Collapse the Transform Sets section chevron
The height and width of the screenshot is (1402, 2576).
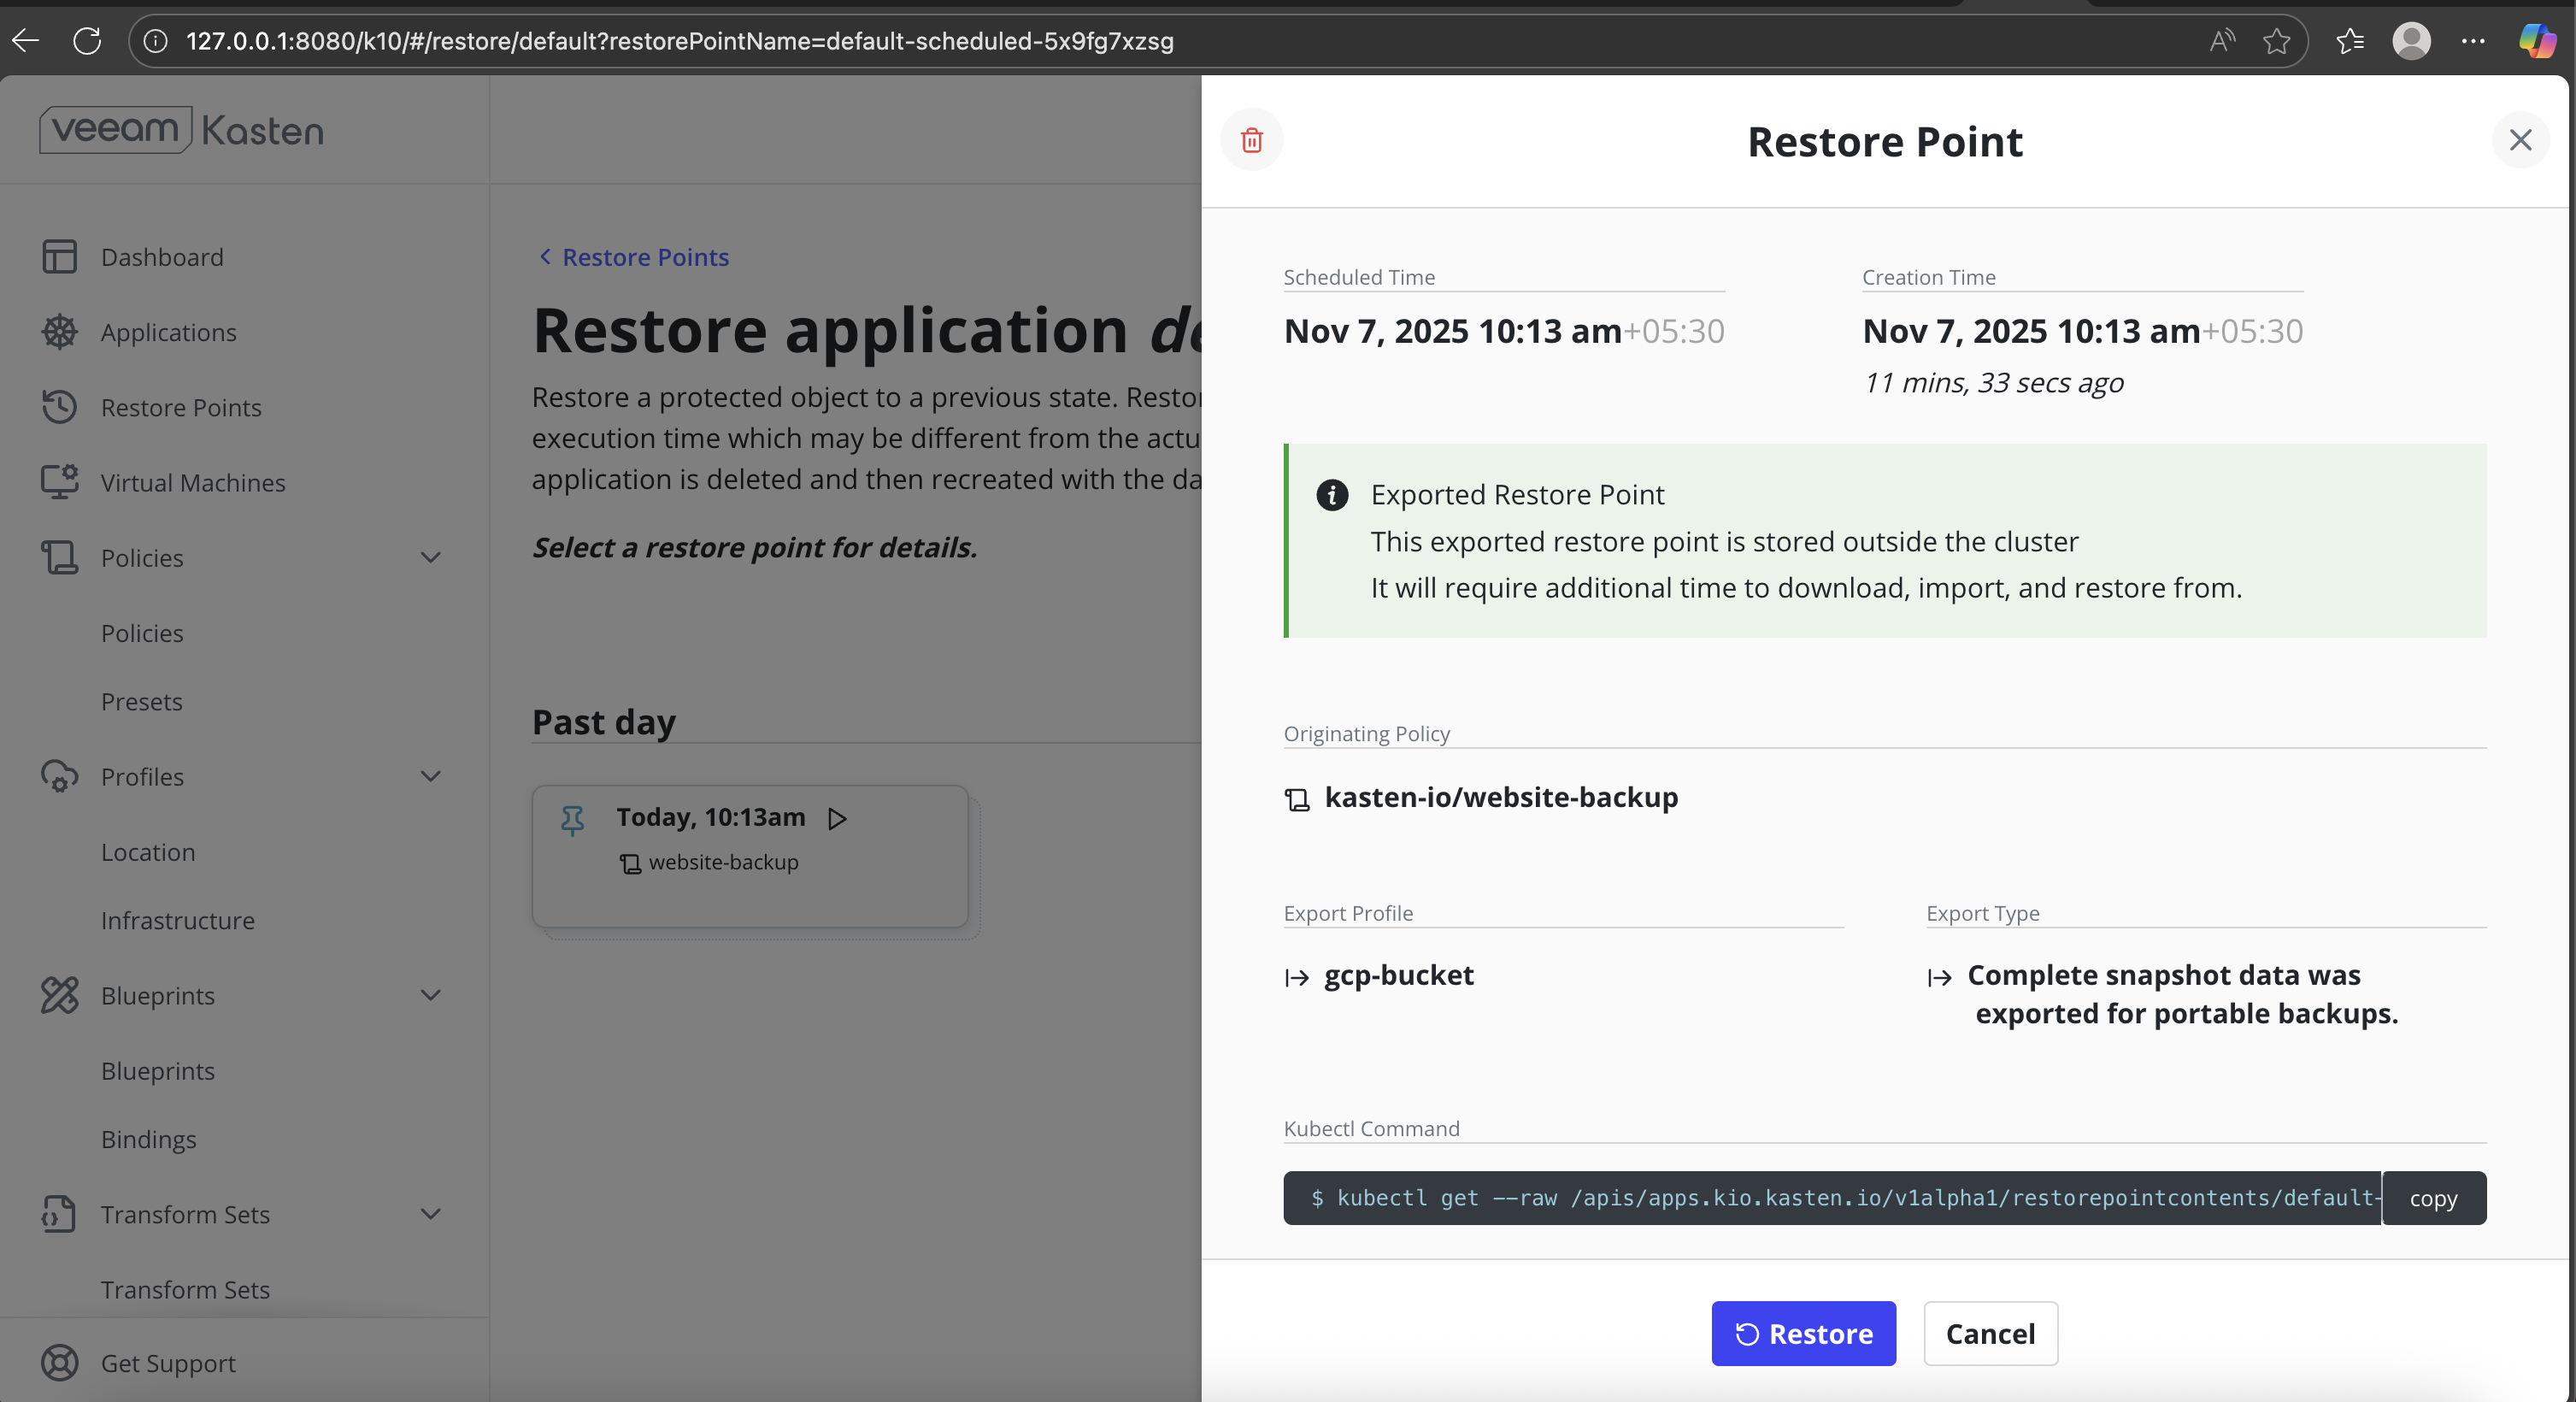pos(430,1214)
